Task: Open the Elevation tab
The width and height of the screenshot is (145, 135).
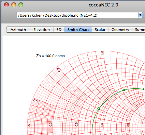Action: [42, 30]
